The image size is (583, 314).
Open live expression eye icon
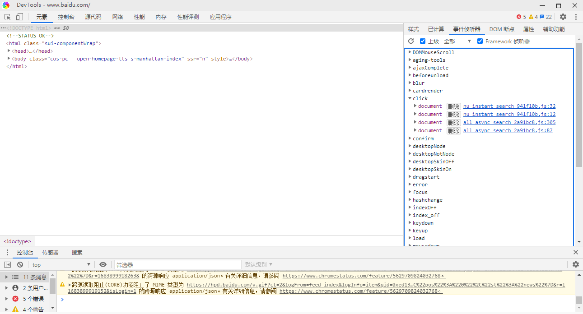(103, 264)
